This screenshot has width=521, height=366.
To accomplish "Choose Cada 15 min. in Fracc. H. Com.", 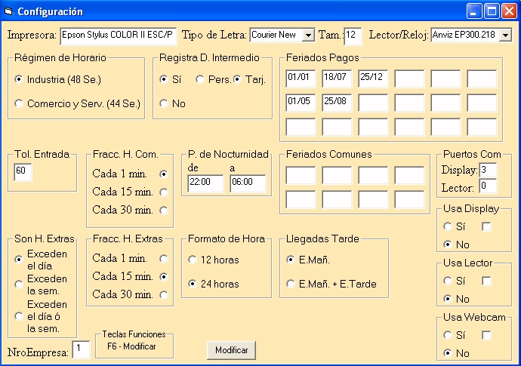I will [x=163, y=192].
